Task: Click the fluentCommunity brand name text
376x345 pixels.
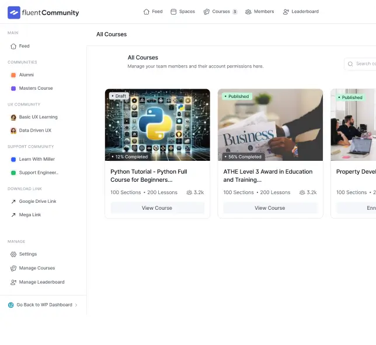Action: click(50, 13)
